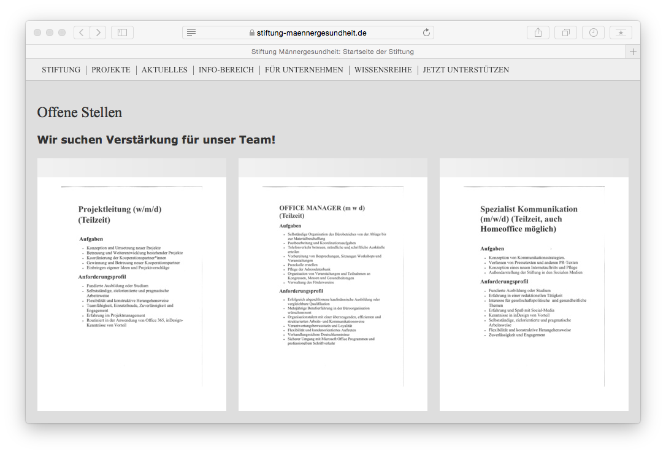
Task: Click the clock history toolbar icon
Action: 593,33
